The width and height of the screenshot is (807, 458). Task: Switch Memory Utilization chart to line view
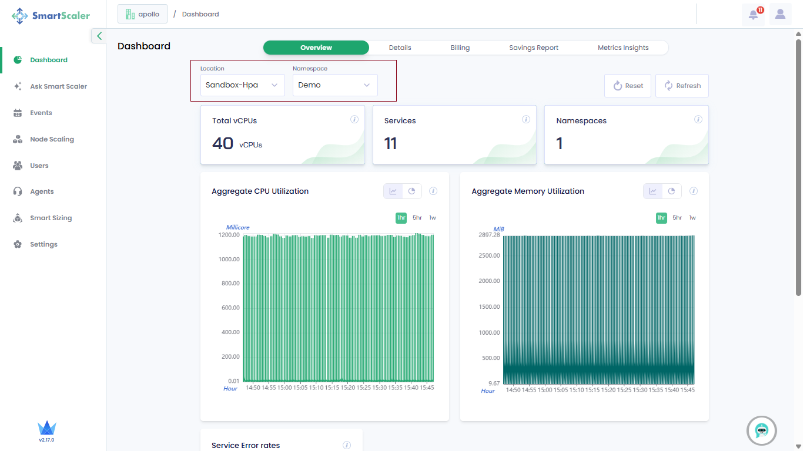click(652, 191)
